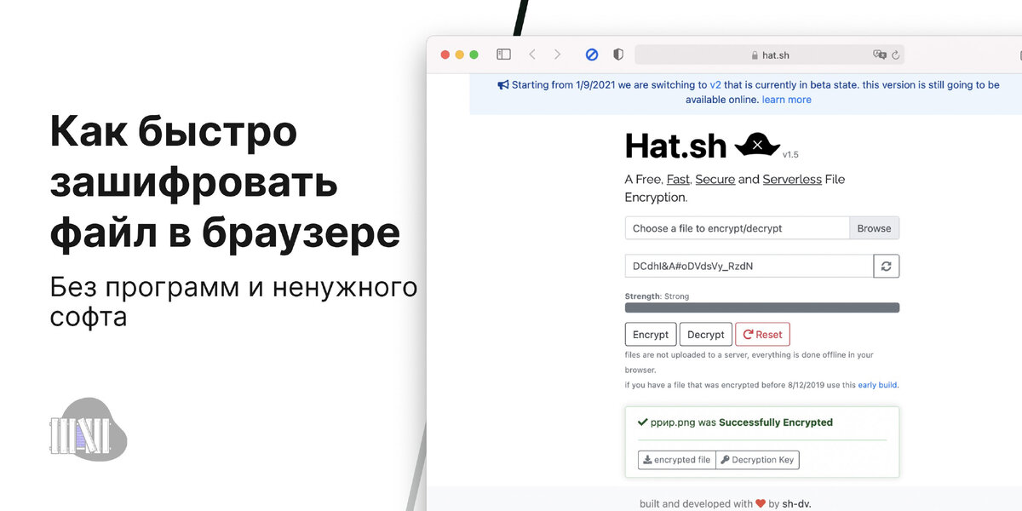Click the Decryption Key button

coord(757,460)
